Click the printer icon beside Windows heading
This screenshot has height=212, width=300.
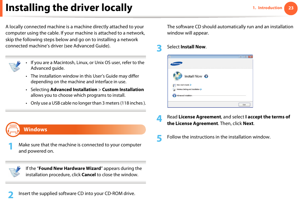pos(13,129)
